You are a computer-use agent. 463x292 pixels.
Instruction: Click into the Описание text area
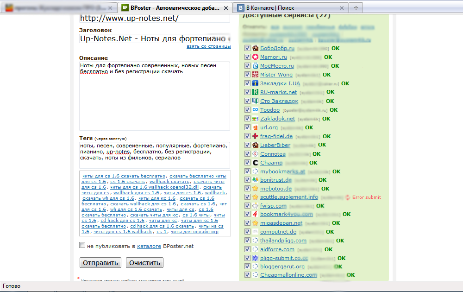155,96
